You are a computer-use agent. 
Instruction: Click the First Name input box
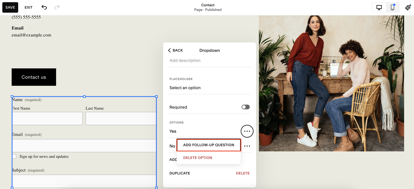tap(47, 118)
